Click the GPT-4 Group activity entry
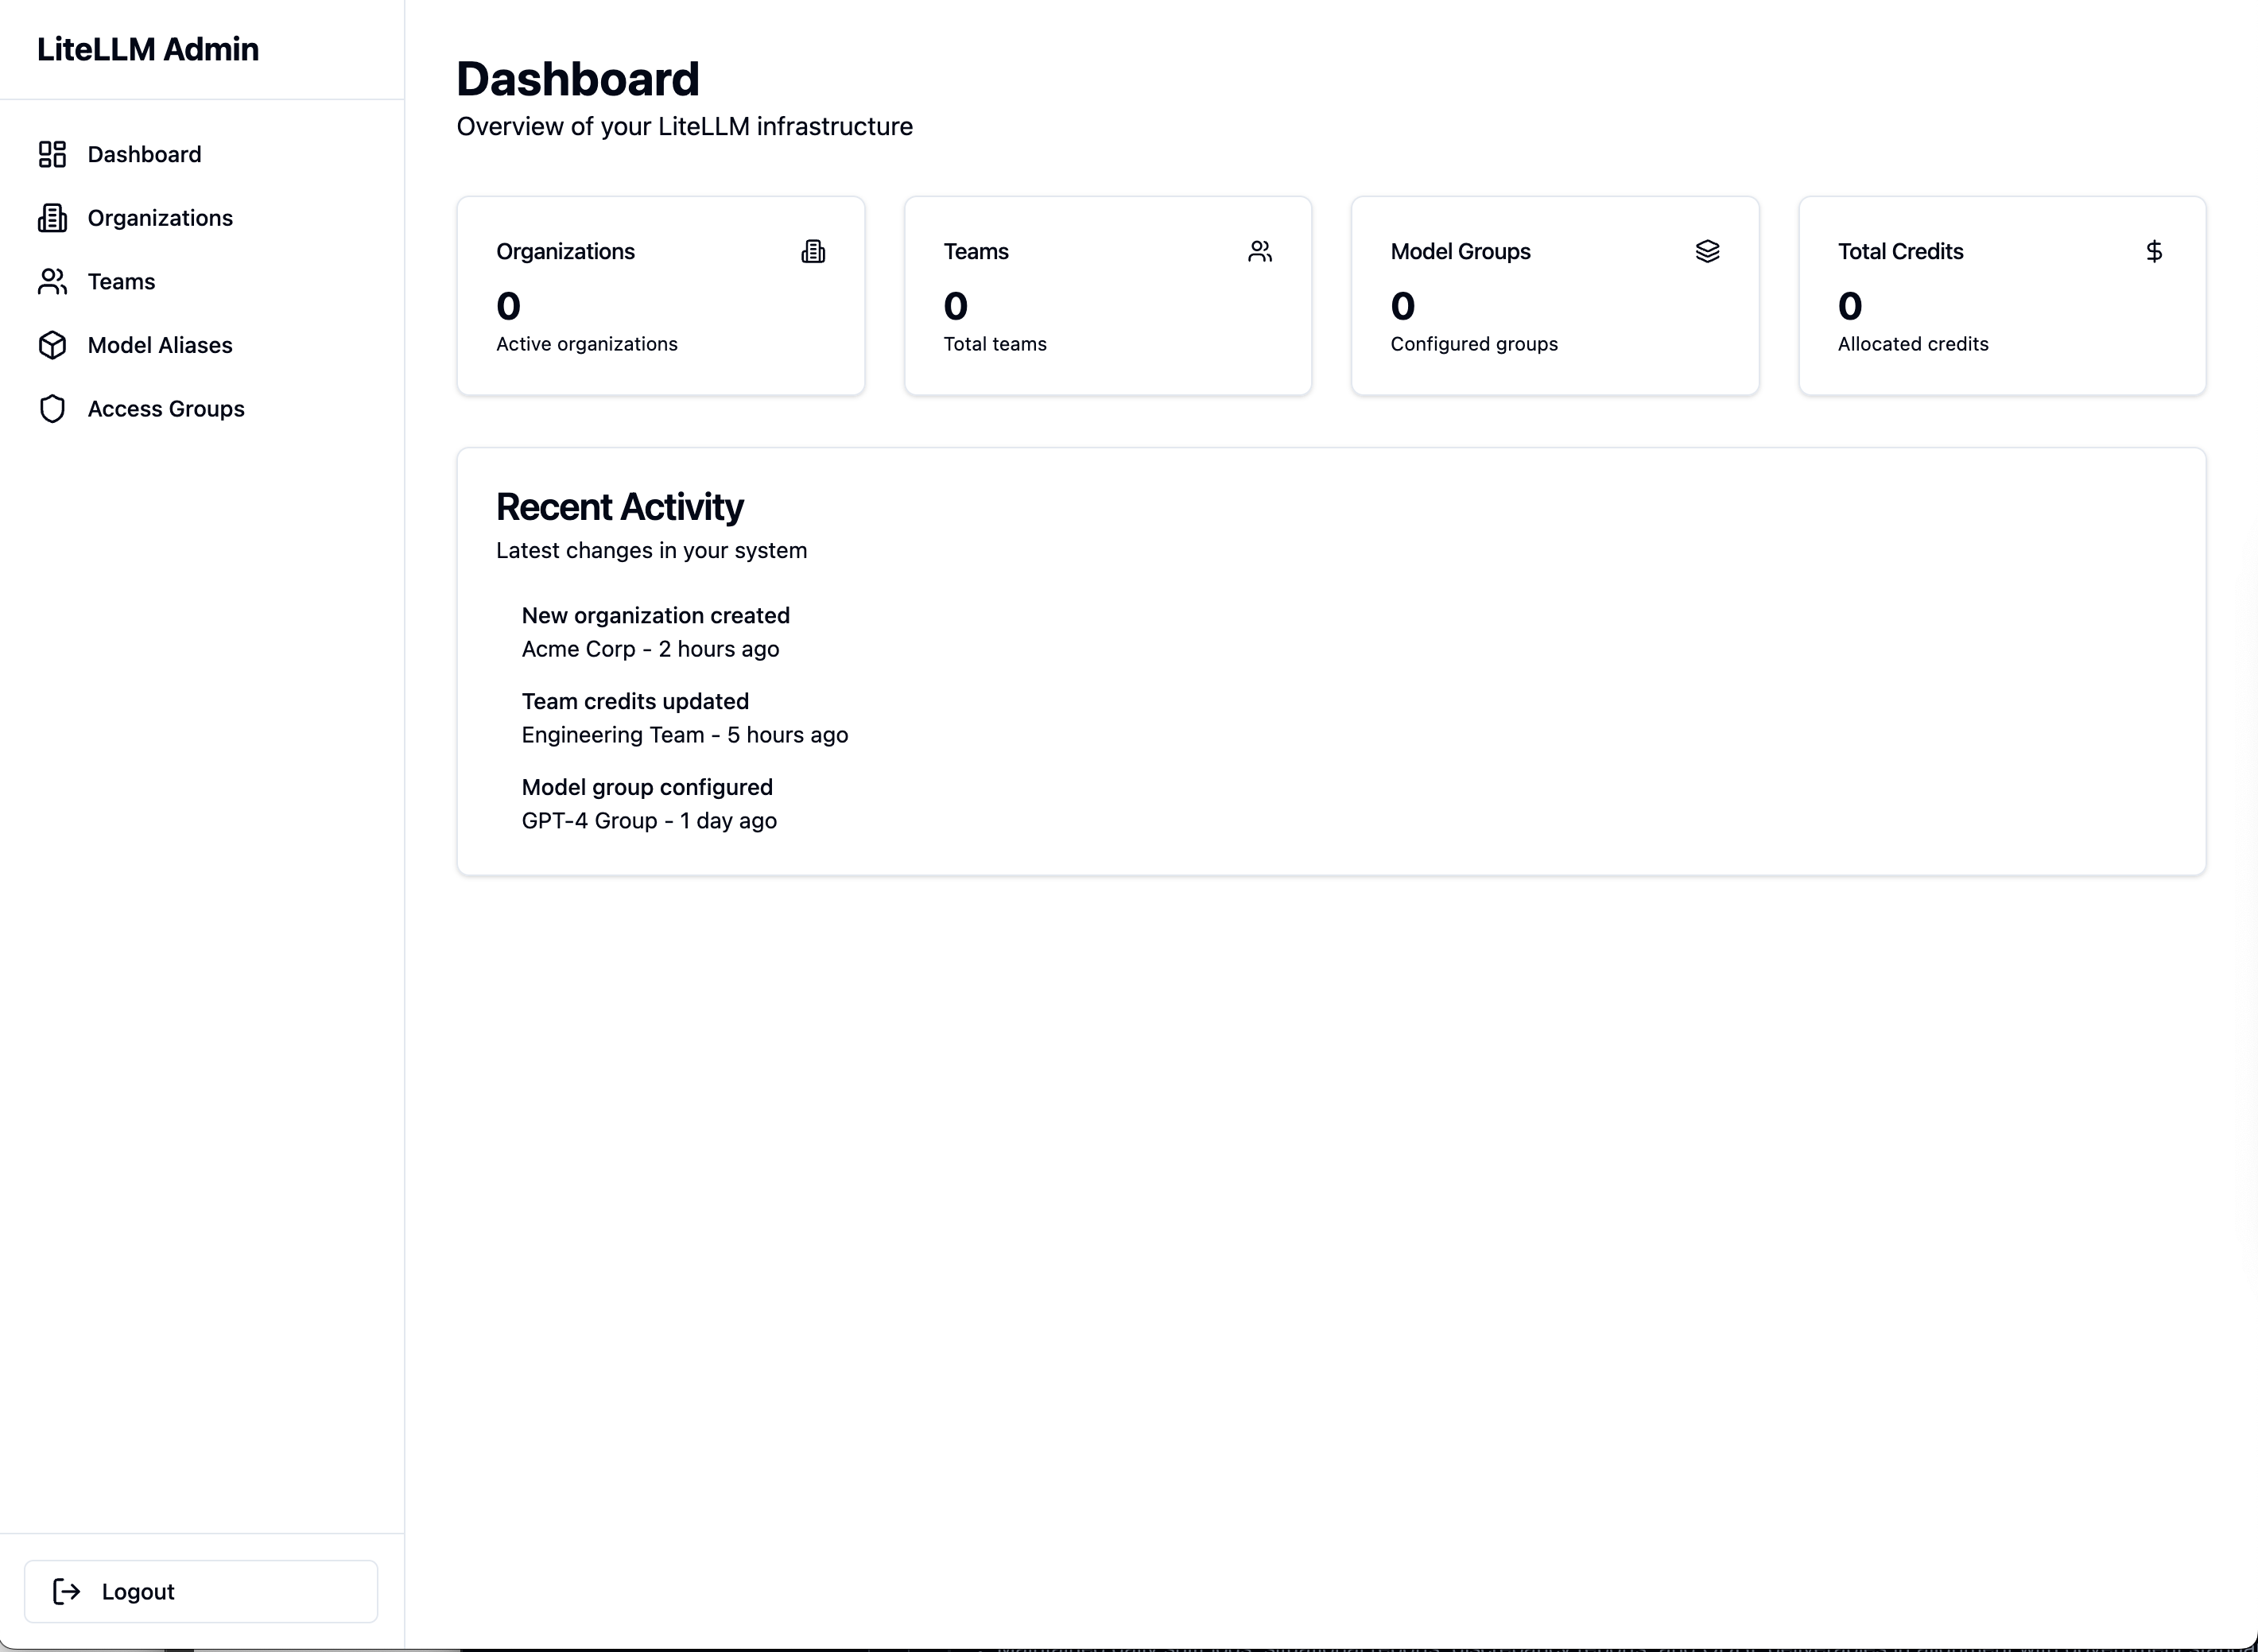This screenshot has width=2258, height=1652. 648,803
